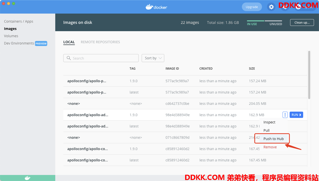The height and width of the screenshot is (181, 319).
Task: Click the "22 images" count
Action: click(190, 23)
